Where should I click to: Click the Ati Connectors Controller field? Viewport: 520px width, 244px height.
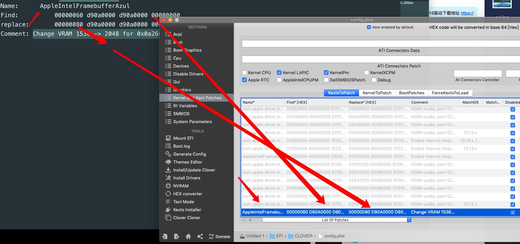coord(478,73)
